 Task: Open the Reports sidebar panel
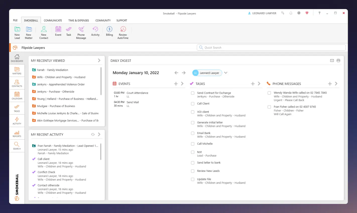click(x=17, y=133)
